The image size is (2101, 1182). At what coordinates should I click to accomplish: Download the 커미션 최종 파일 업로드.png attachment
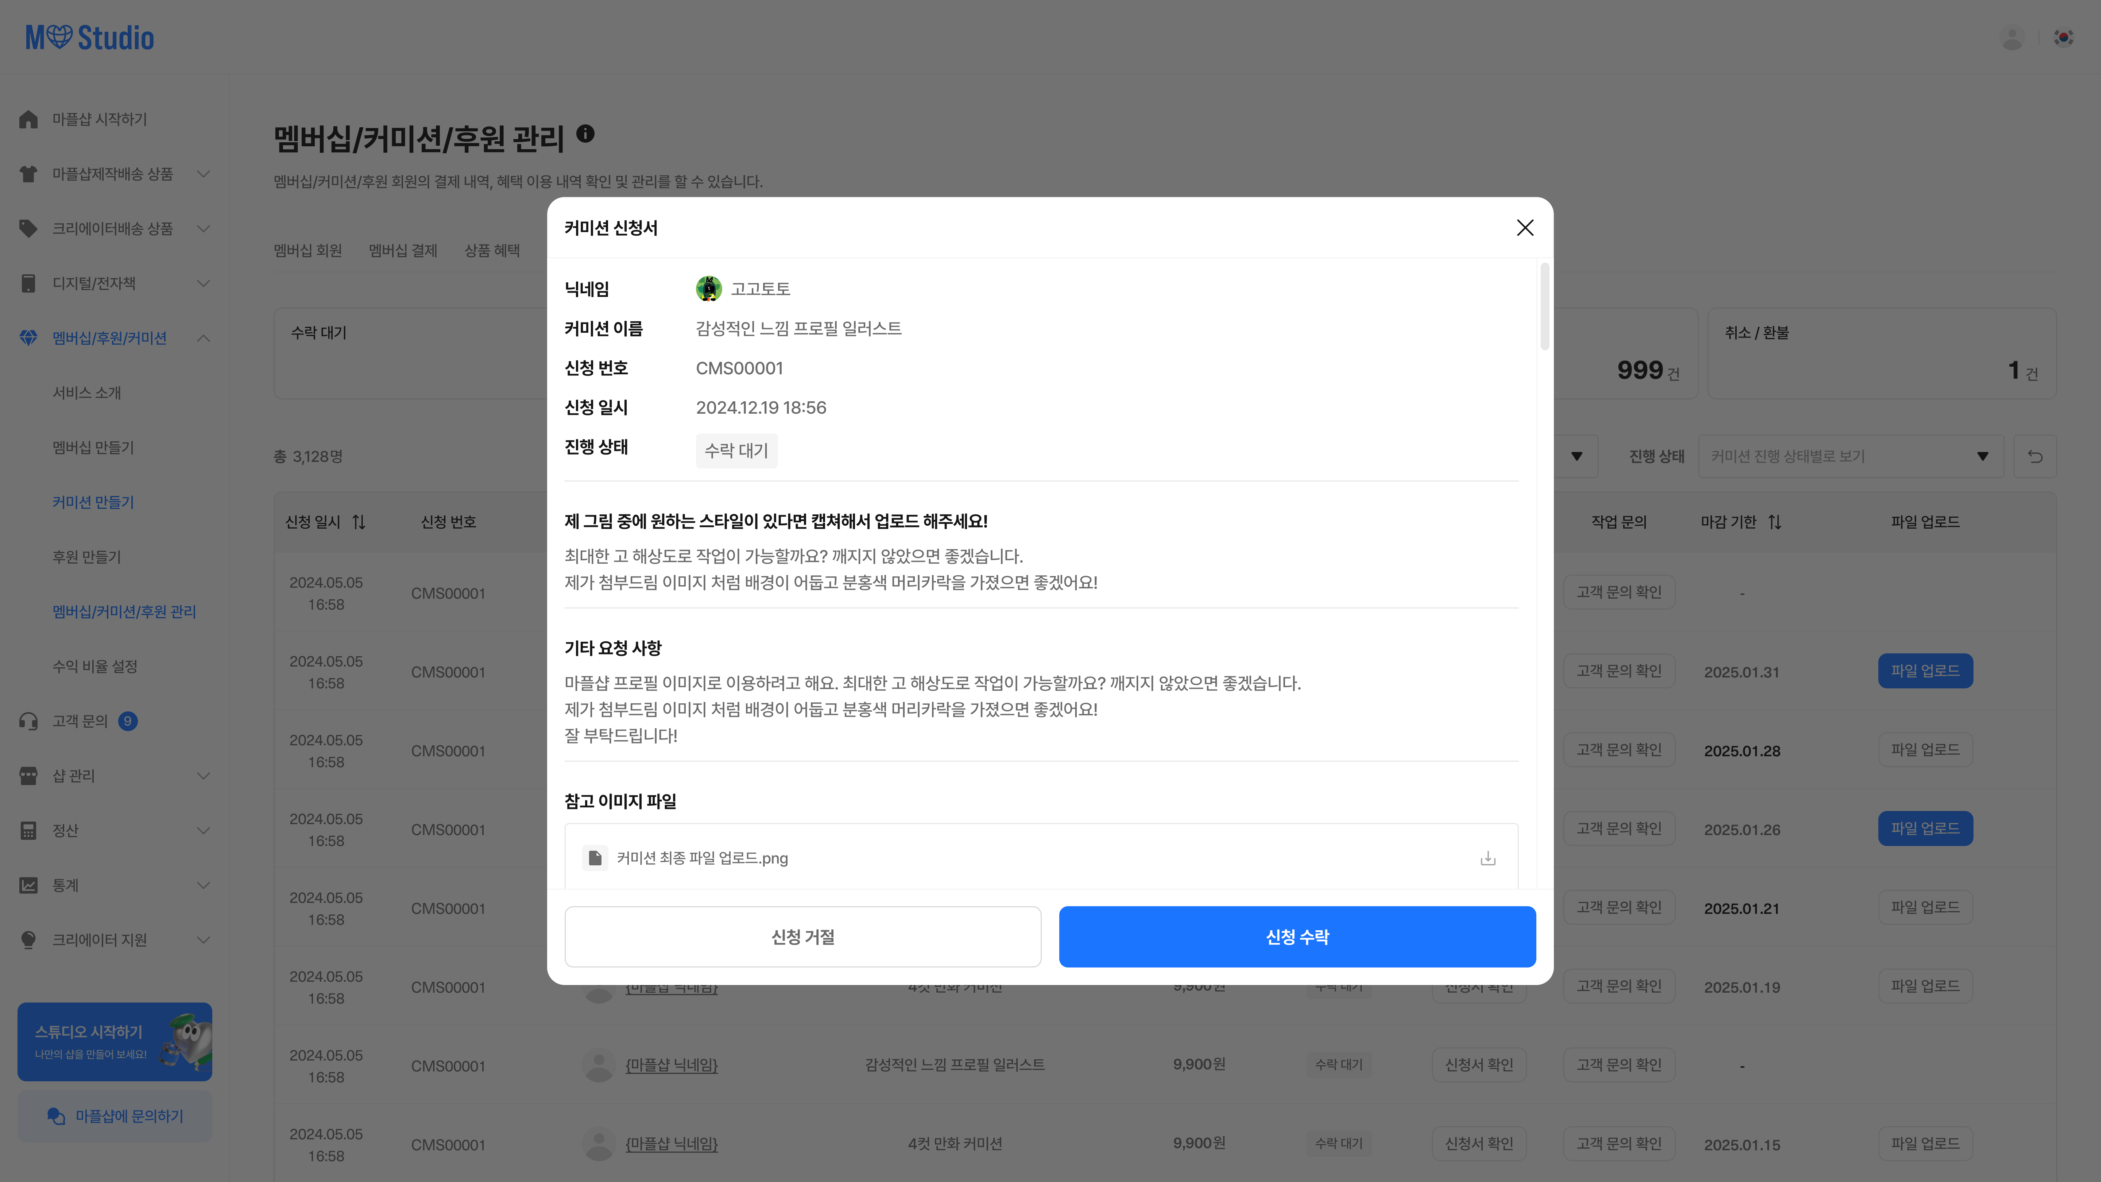[x=1488, y=858]
